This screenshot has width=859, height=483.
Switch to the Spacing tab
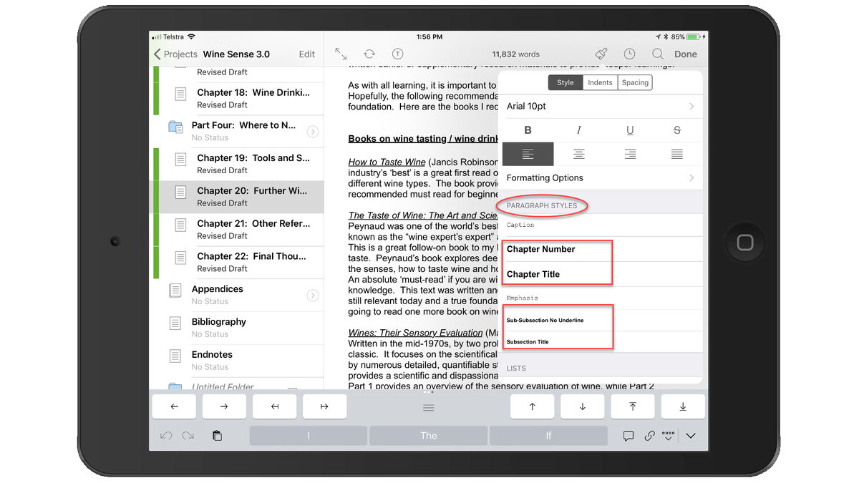[635, 82]
